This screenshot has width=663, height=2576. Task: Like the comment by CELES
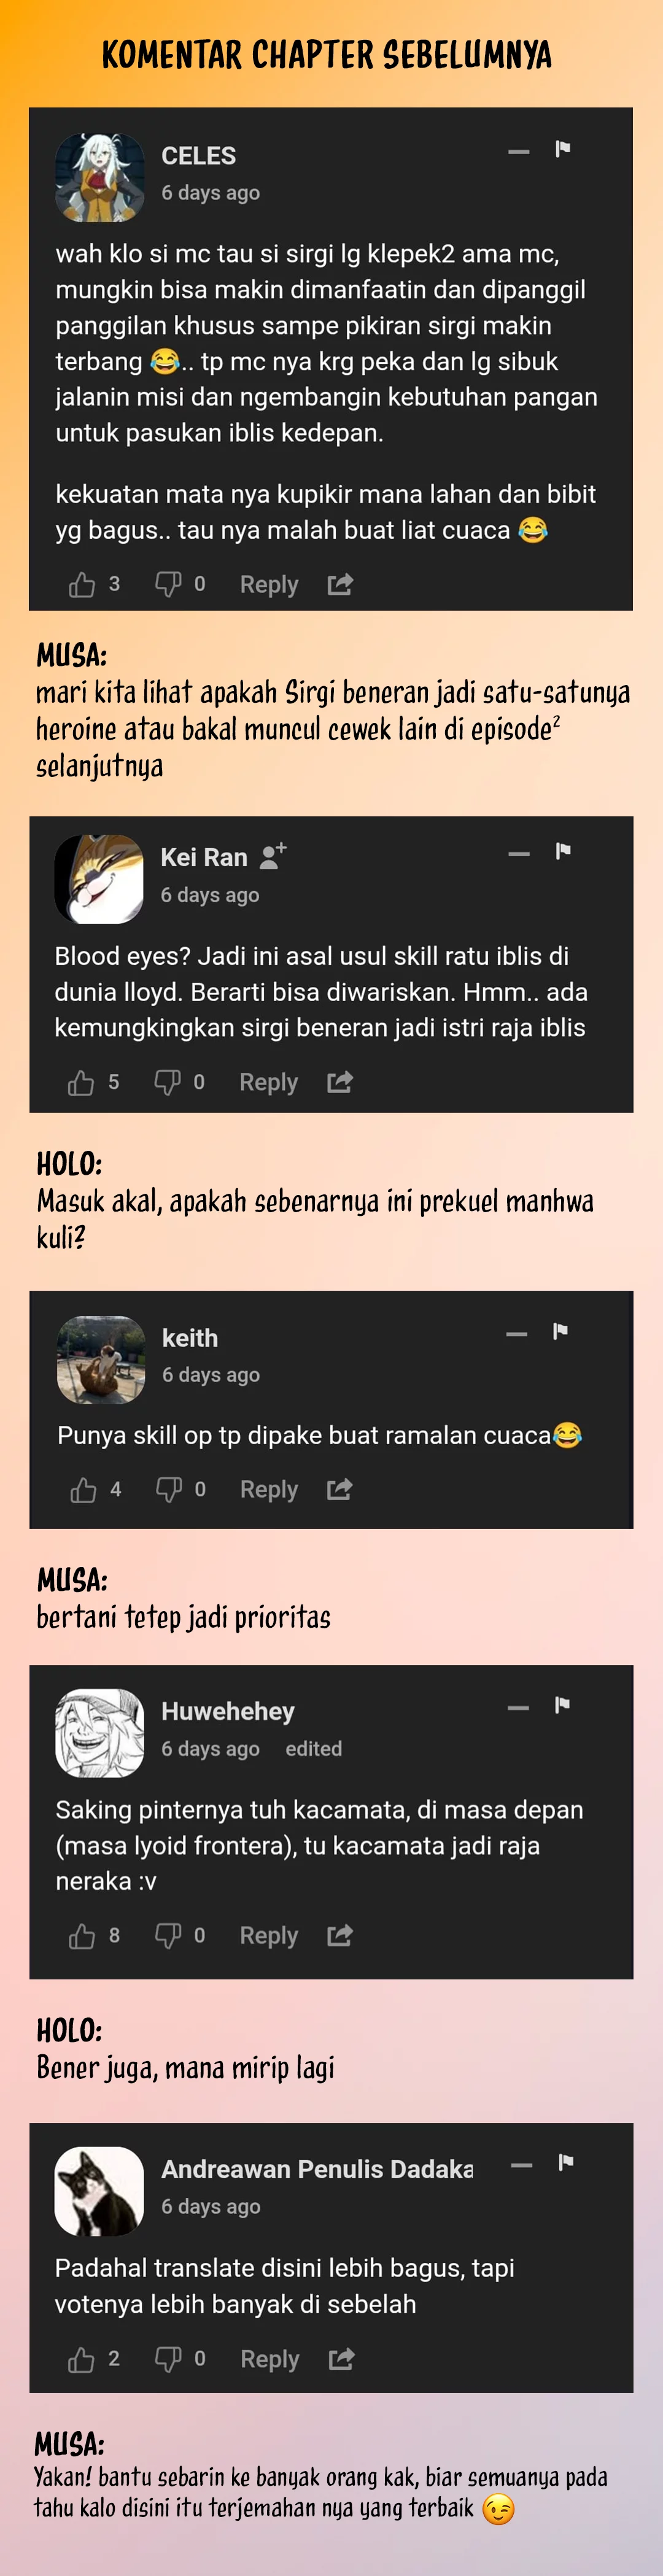(82, 585)
